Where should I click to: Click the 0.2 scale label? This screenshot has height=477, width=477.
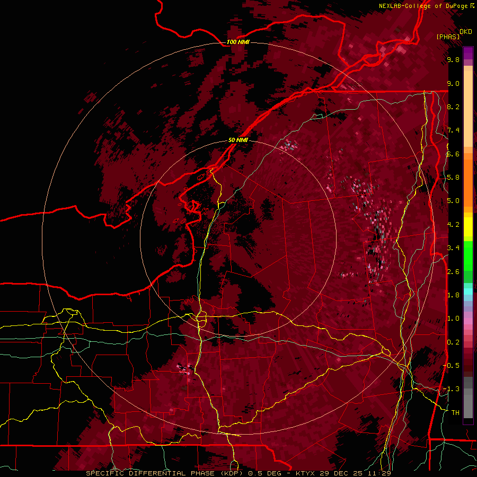coord(453,342)
